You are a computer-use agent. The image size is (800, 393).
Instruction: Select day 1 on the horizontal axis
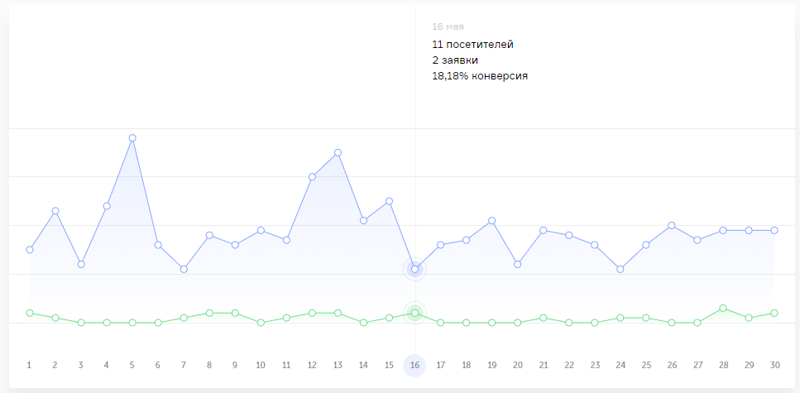click(30, 365)
